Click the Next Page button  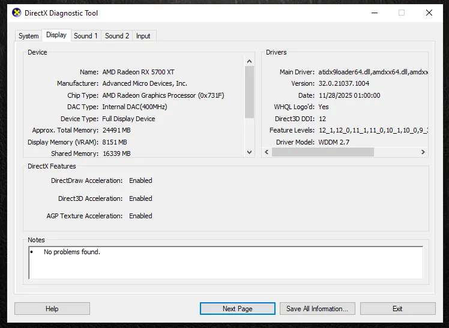(x=237, y=309)
